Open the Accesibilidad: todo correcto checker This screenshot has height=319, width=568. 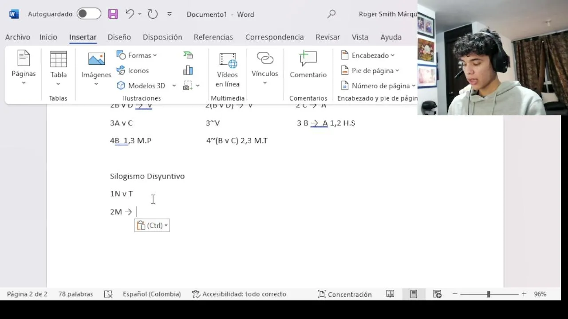[239, 294]
